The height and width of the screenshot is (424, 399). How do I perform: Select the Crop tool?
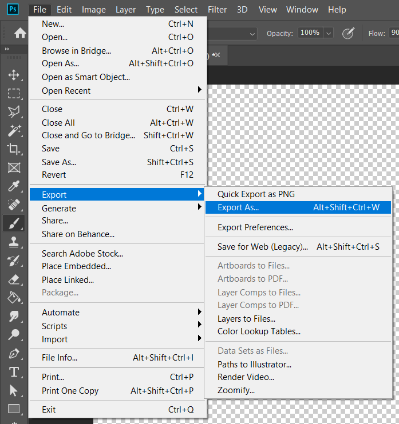(x=13, y=149)
